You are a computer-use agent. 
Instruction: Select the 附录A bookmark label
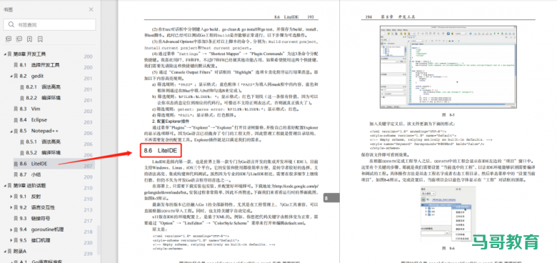20,252
